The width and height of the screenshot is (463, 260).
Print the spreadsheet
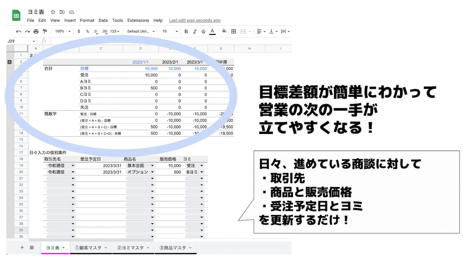coord(36,31)
